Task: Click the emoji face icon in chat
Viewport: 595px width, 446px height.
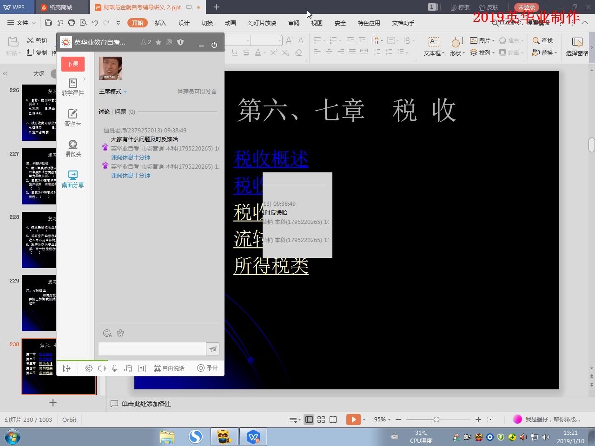Action: [107, 333]
